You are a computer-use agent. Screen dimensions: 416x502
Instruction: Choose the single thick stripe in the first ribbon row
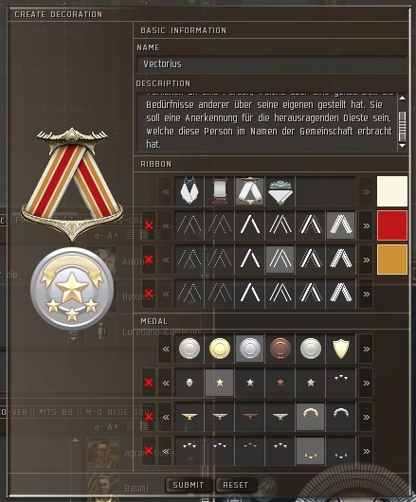250,225
